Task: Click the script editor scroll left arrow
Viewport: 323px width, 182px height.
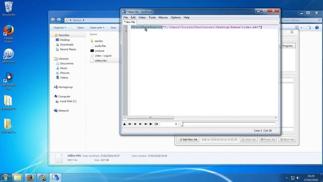Action: pyautogui.click(x=125, y=118)
